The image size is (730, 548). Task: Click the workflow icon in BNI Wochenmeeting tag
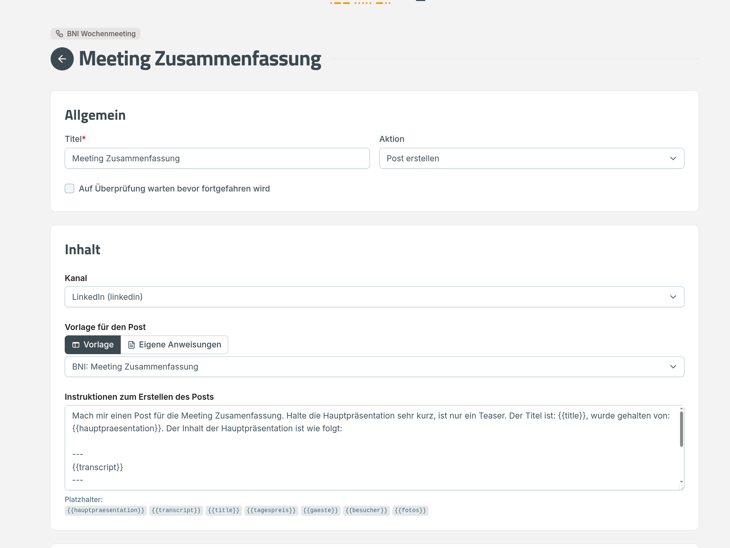(59, 34)
